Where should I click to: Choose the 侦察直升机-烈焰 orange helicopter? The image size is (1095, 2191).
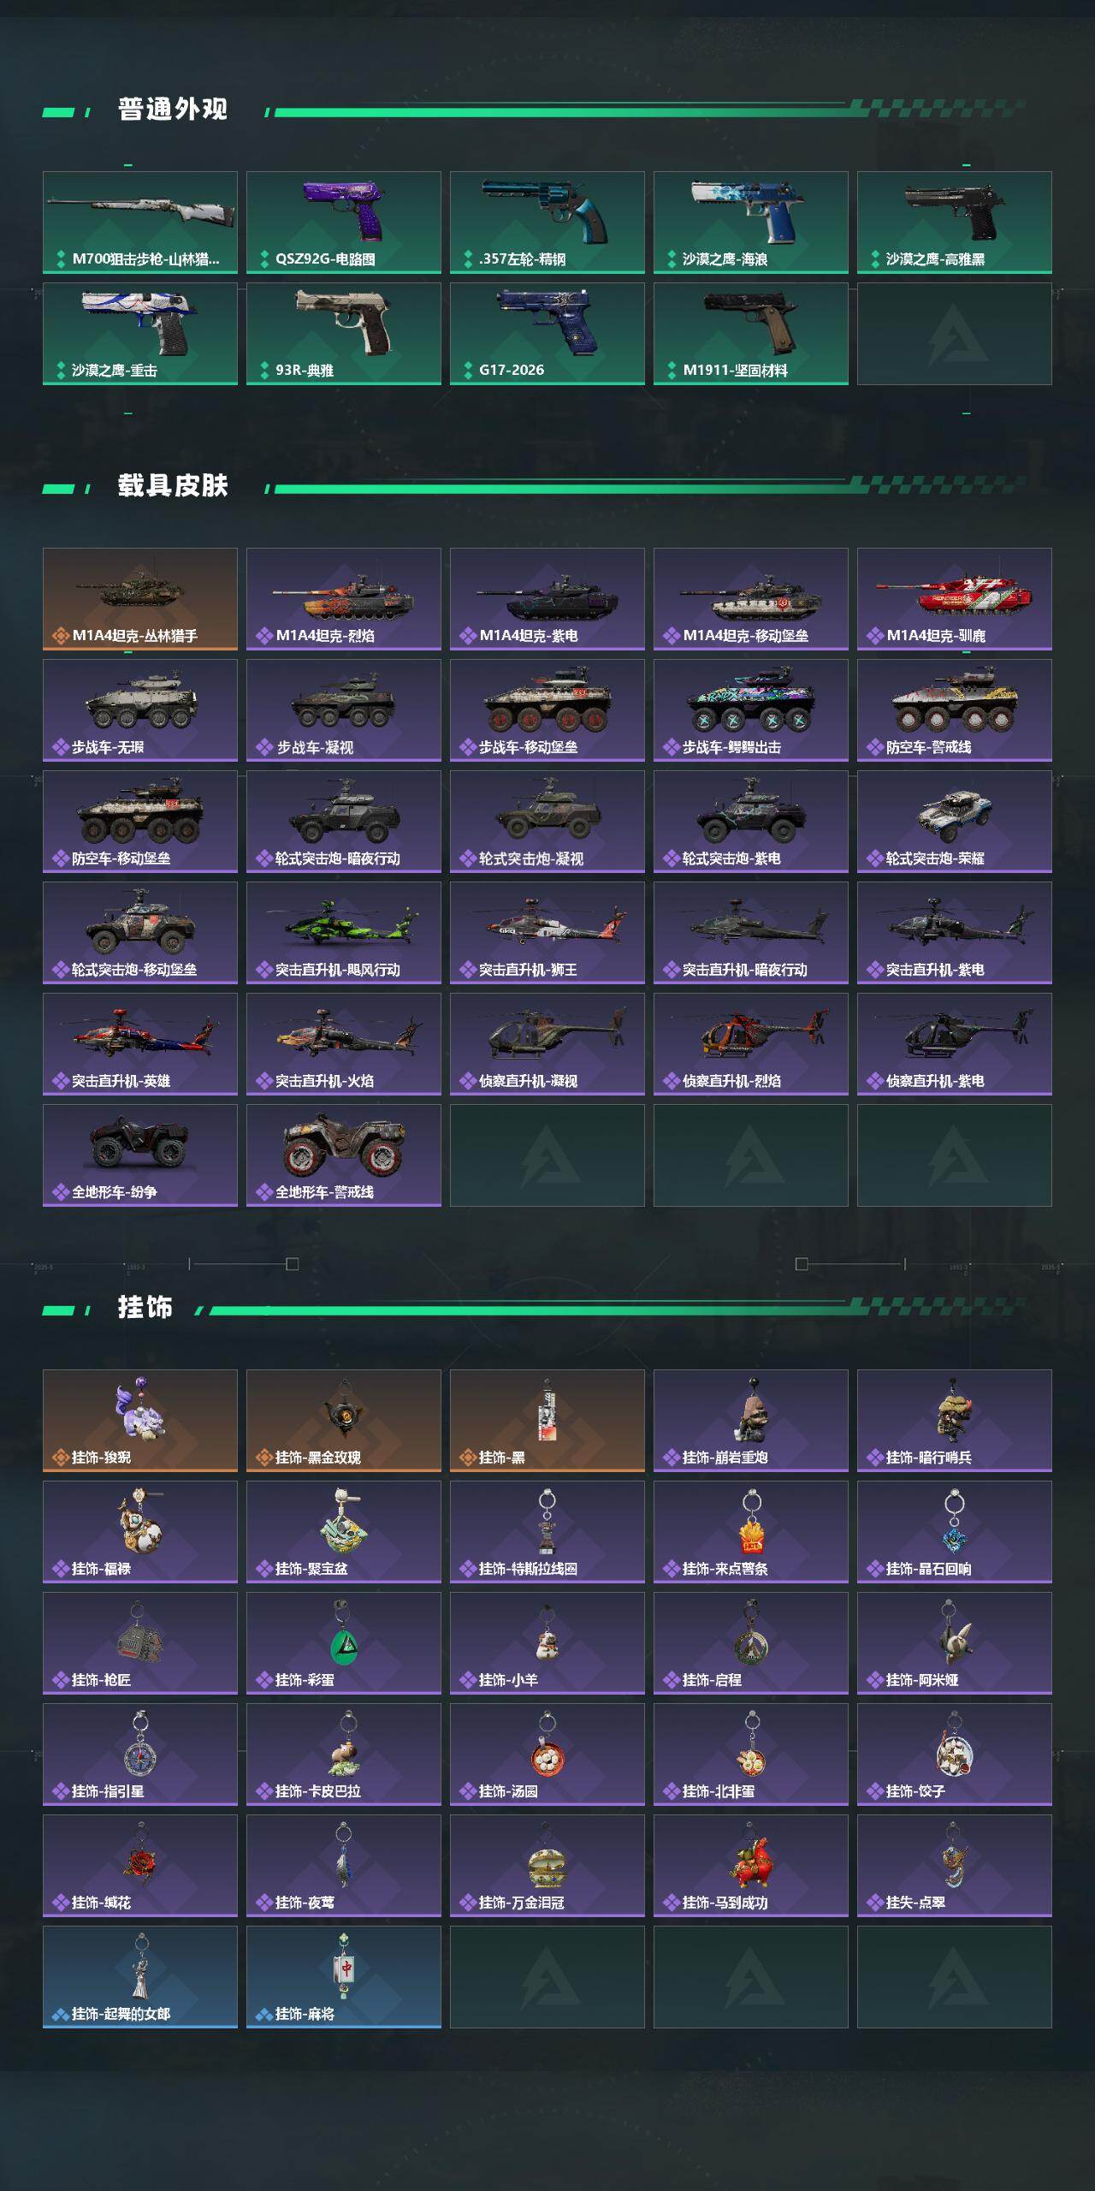point(751,1044)
